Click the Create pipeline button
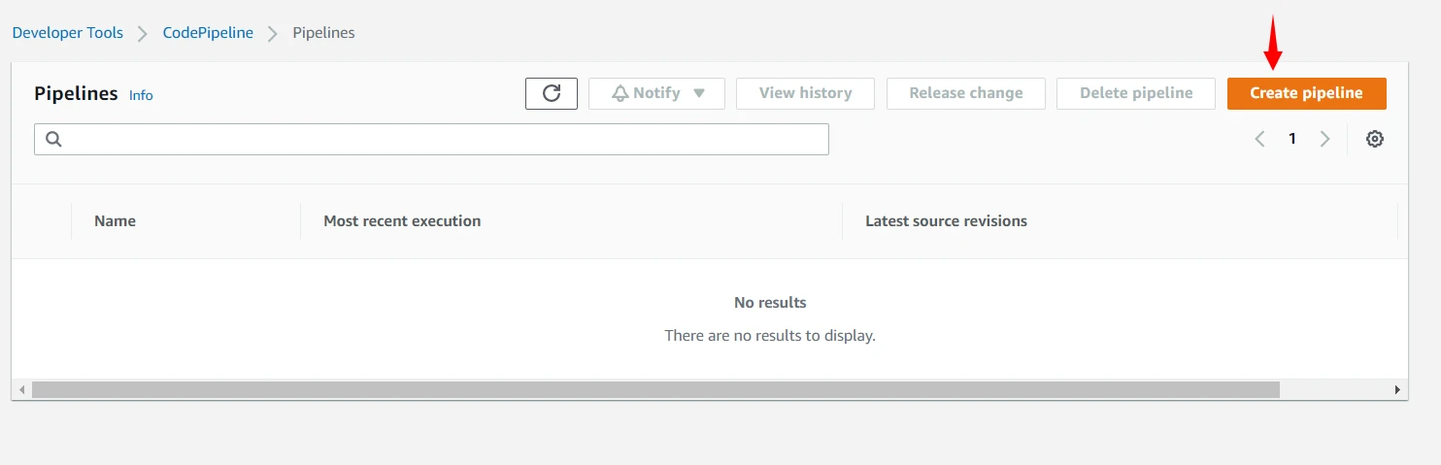 (x=1306, y=93)
